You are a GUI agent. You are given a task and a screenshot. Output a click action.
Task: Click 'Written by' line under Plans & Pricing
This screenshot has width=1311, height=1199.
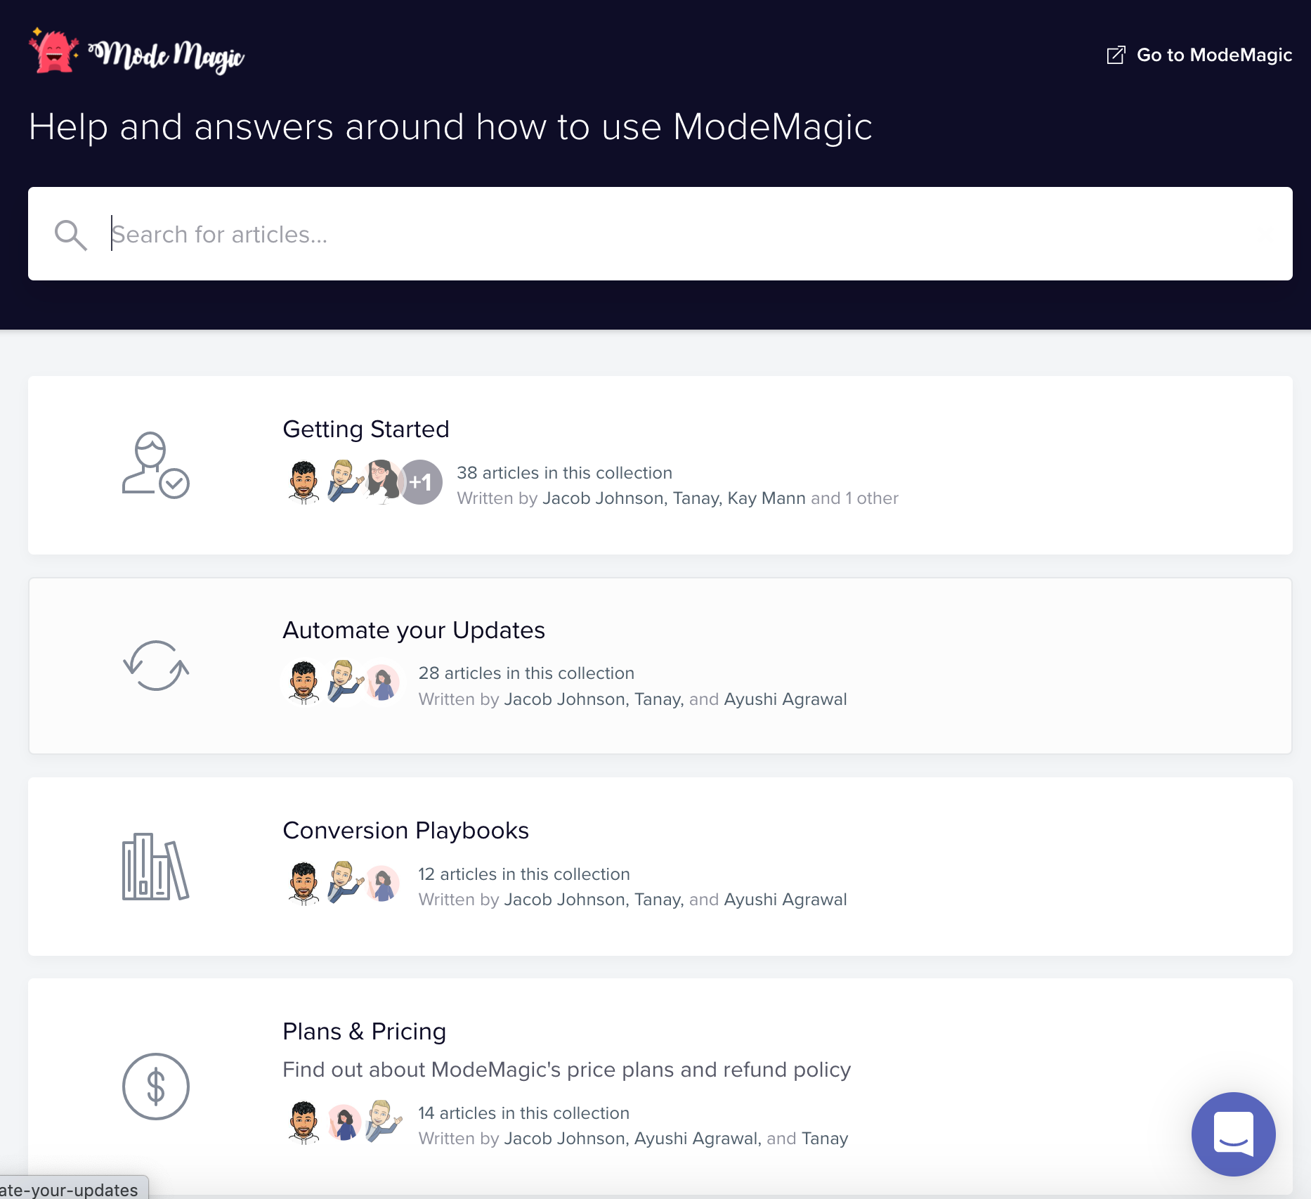634,1139
